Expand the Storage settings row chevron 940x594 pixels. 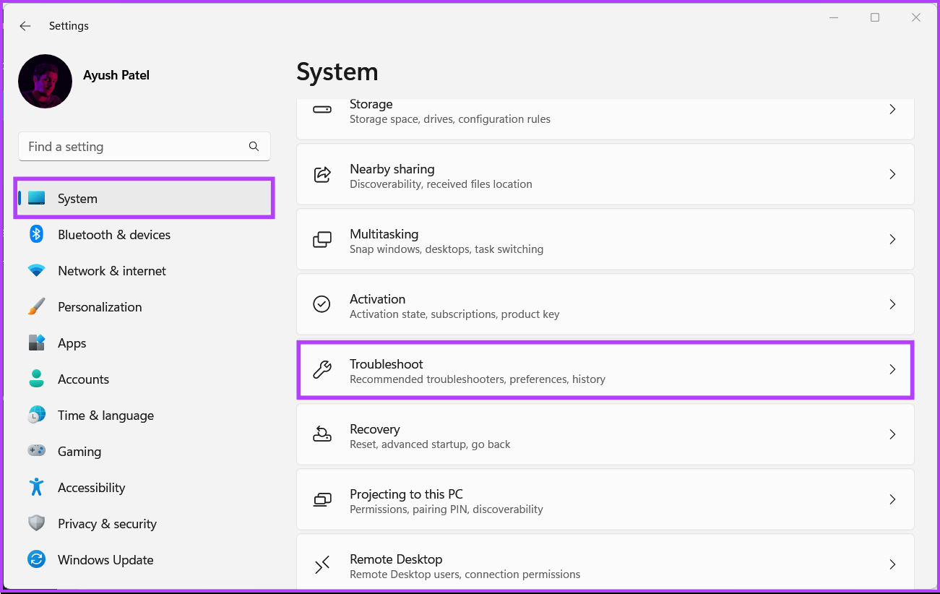[892, 109]
